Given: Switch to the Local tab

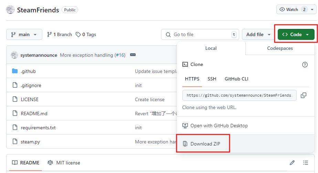Looking at the screenshot, I should pyautogui.click(x=211, y=48).
